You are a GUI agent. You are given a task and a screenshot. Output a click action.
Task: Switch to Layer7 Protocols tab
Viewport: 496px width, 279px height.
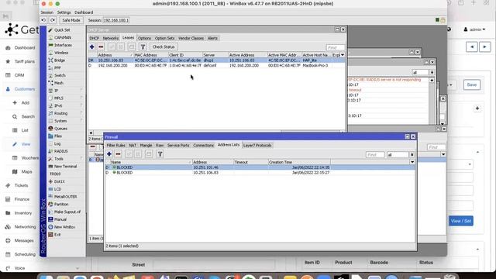click(x=257, y=146)
